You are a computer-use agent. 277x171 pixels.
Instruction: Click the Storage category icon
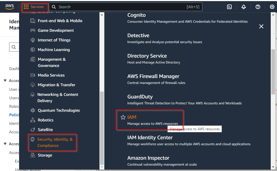[x=33, y=155]
